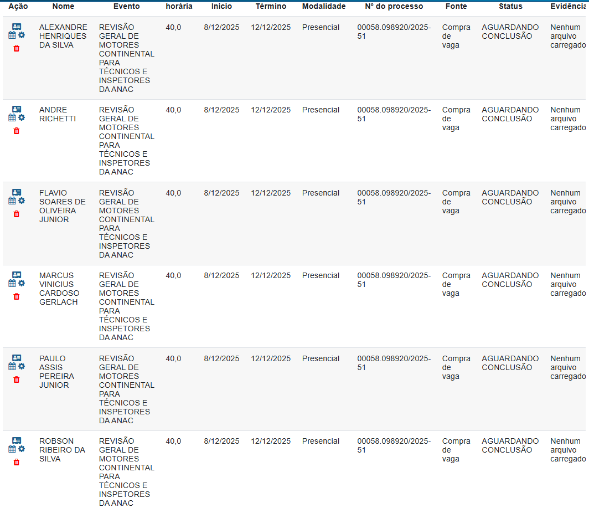Viewport: 589px width, 508px height.
Task: Click gear icon in Alexandre Henriques row
Action: pyautogui.click(x=22, y=35)
